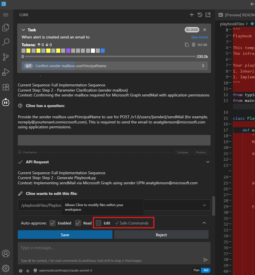
Task: Add context with the @ icon
Action: click(x=21, y=271)
